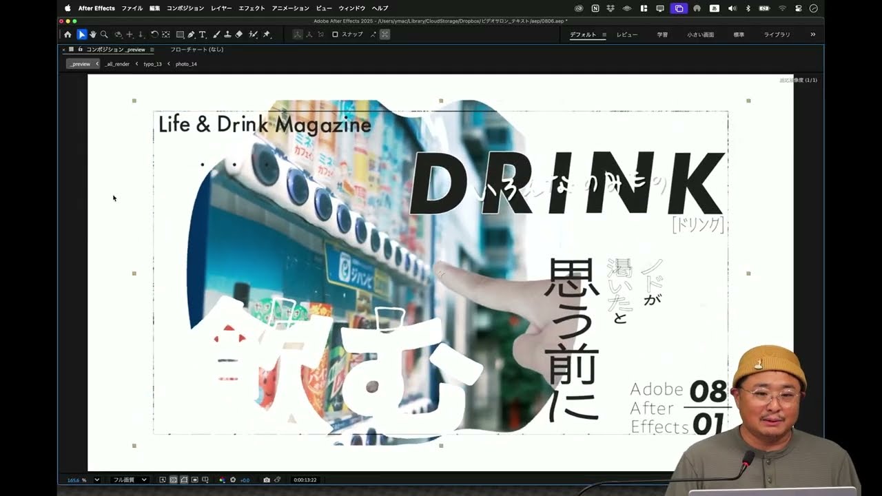Viewport: 882px width, 496px height.
Task: Open the ファイル menu
Action: (x=132, y=8)
